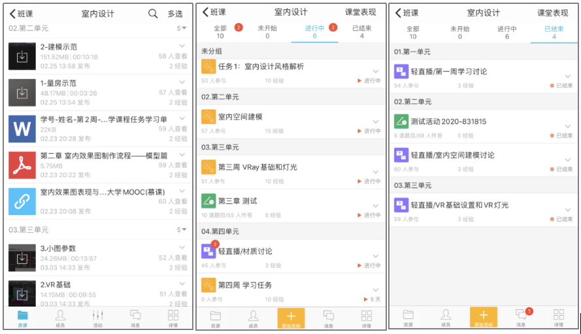Open 轻直播/材质讨论 purple icon with badge 2

(x=208, y=252)
